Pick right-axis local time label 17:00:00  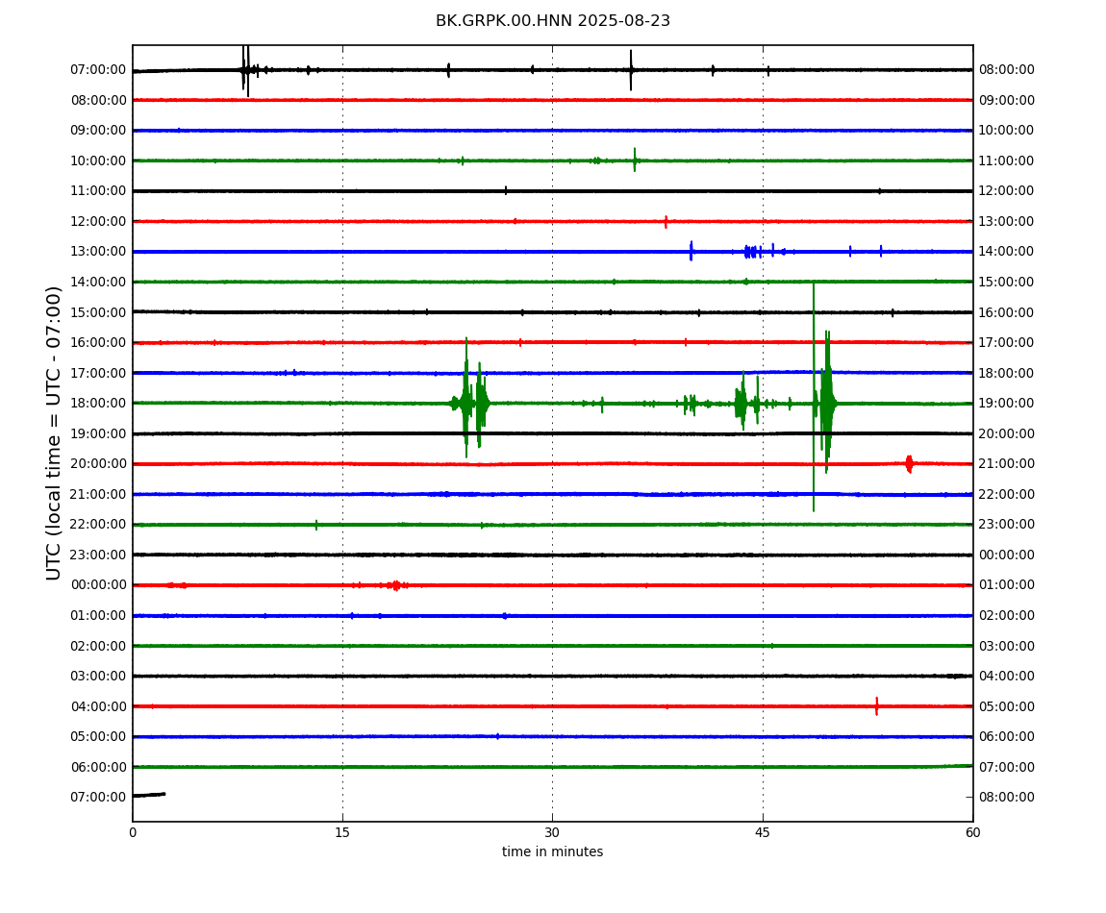click(1007, 343)
